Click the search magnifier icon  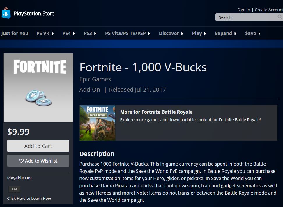(280, 17)
